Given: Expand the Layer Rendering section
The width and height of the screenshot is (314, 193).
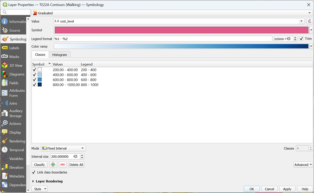Looking at the screenshot, I should point(33,181).
